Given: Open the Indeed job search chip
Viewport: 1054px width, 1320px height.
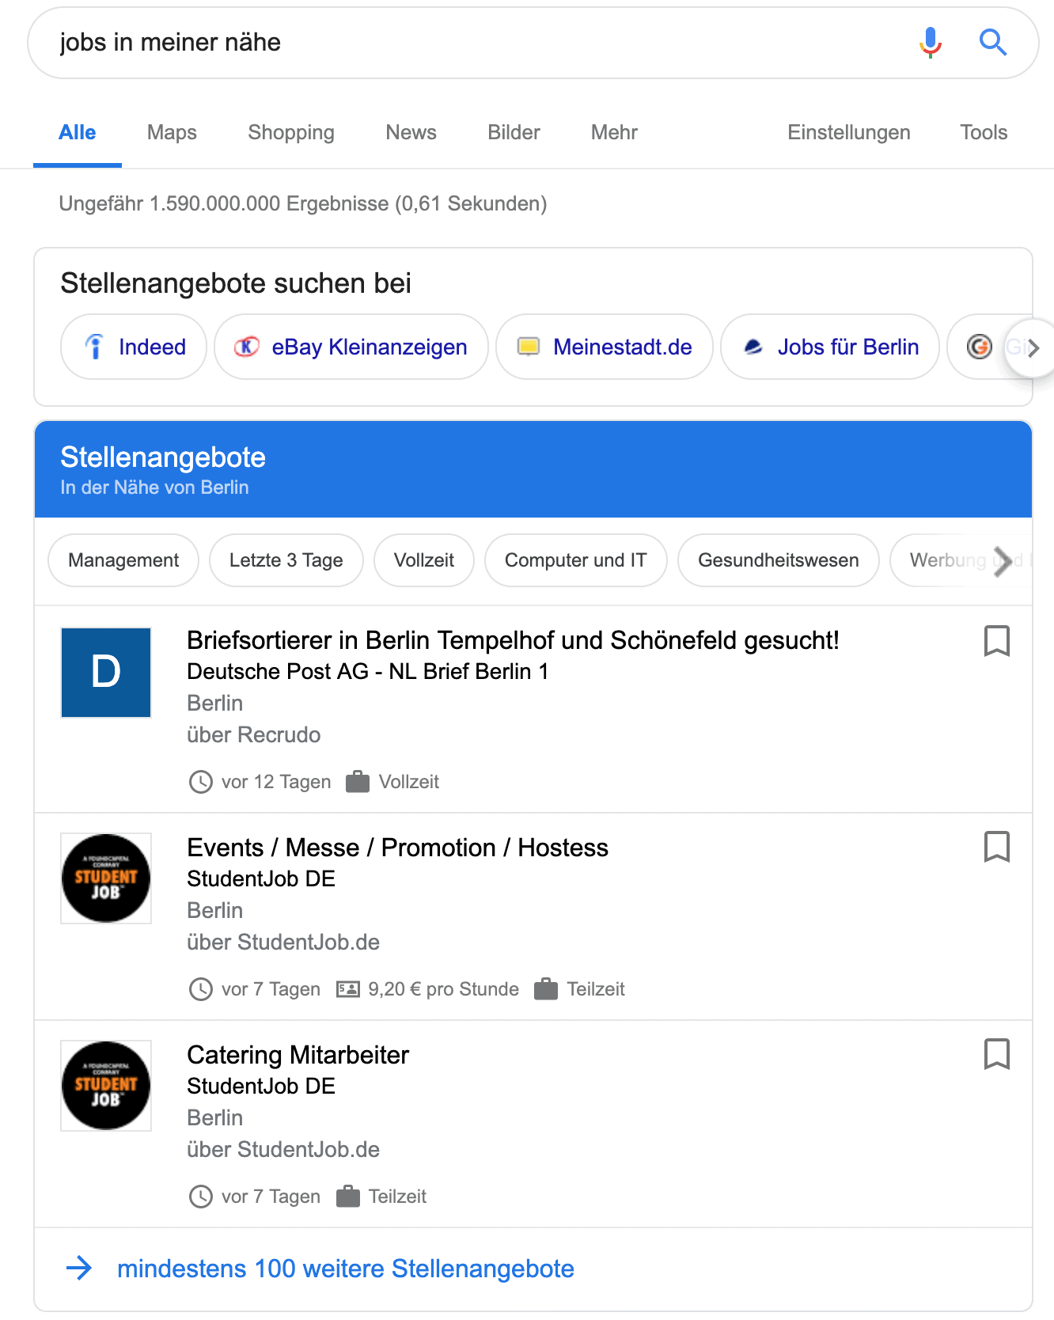Looking at the screenshot, I should coord(134,347).
